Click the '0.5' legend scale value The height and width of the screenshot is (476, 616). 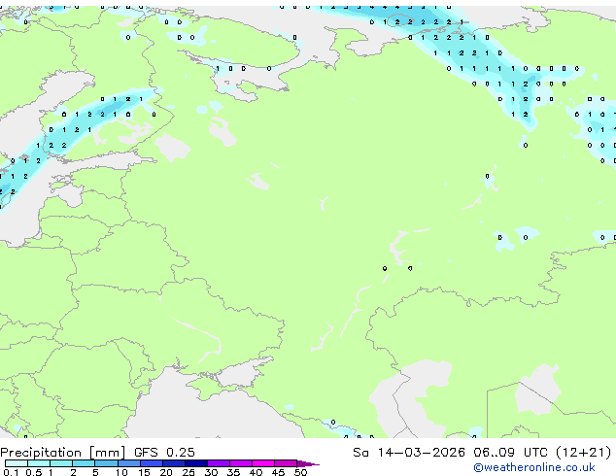(34, 472)
